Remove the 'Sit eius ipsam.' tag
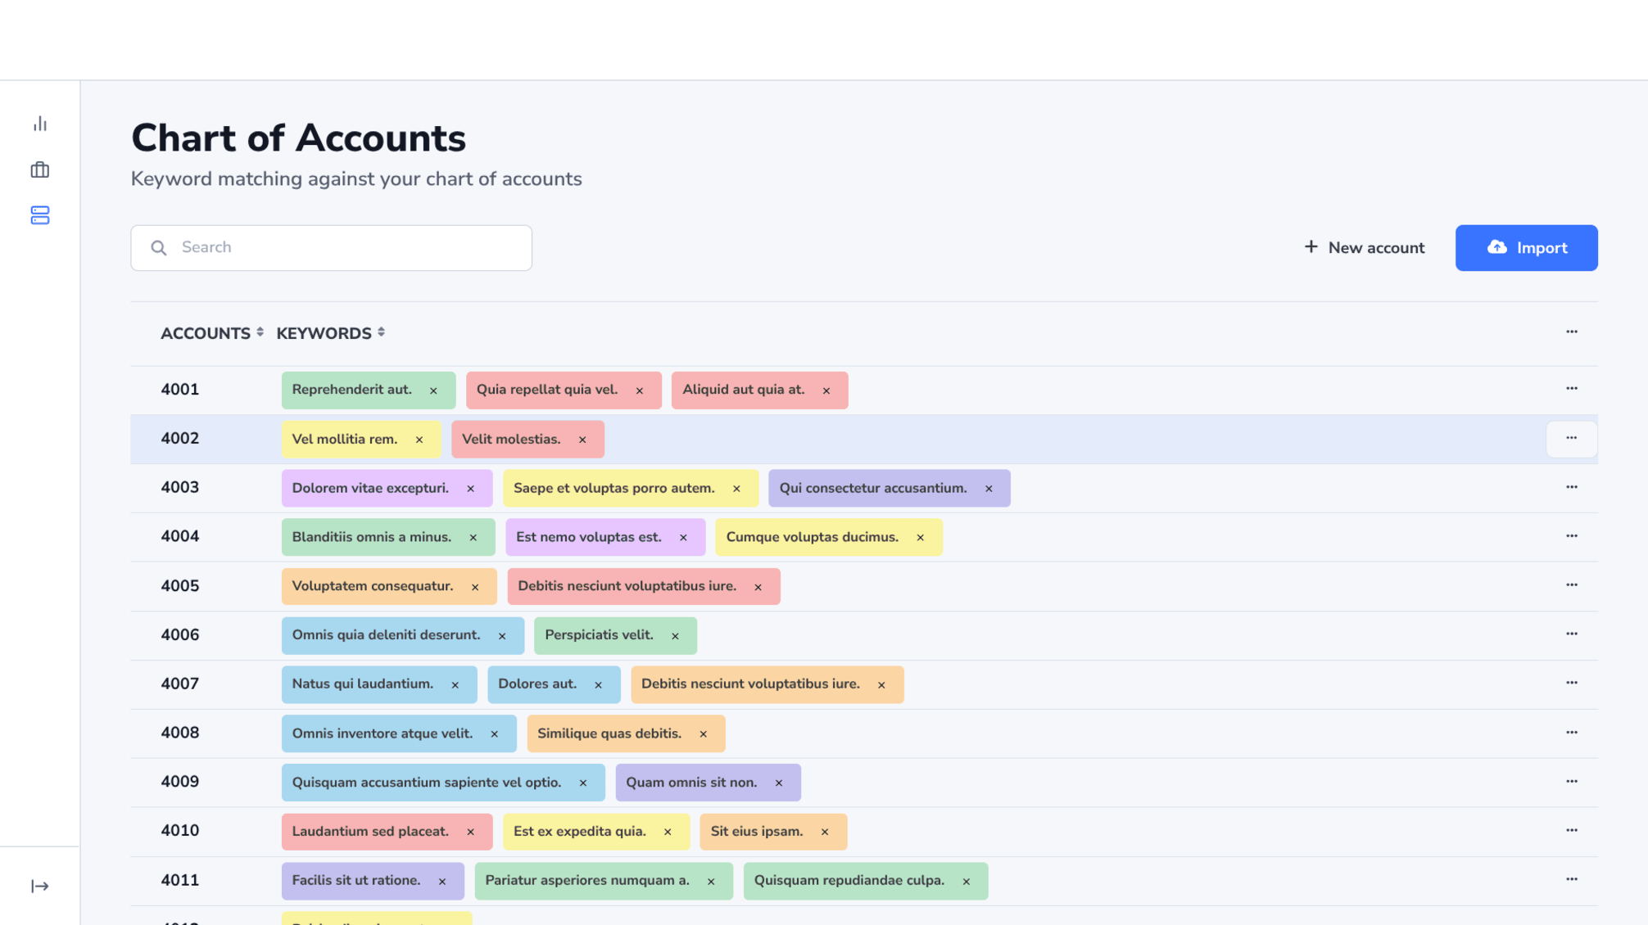This screenshot has width=1648, height=925. pyautogui.click(x=825, y=832)
